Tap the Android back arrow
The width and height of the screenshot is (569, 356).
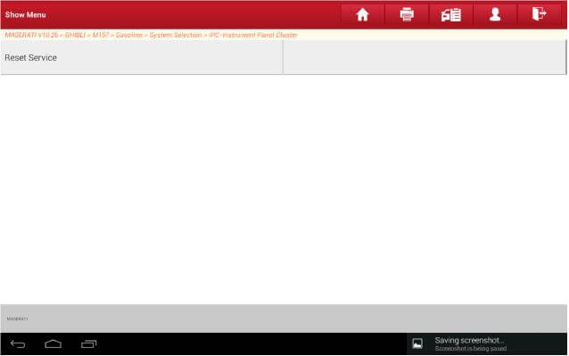[x=18, y=344]
